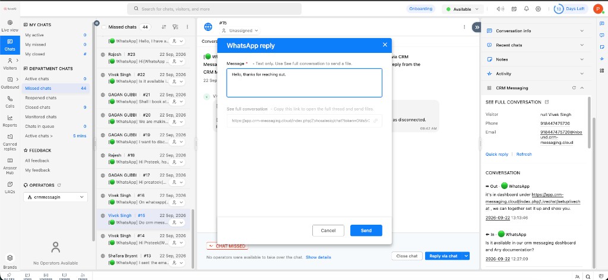Open Reopened chats list
This screenshot has height=280, width=608.
pyautogui.click(x=55, y=98)
